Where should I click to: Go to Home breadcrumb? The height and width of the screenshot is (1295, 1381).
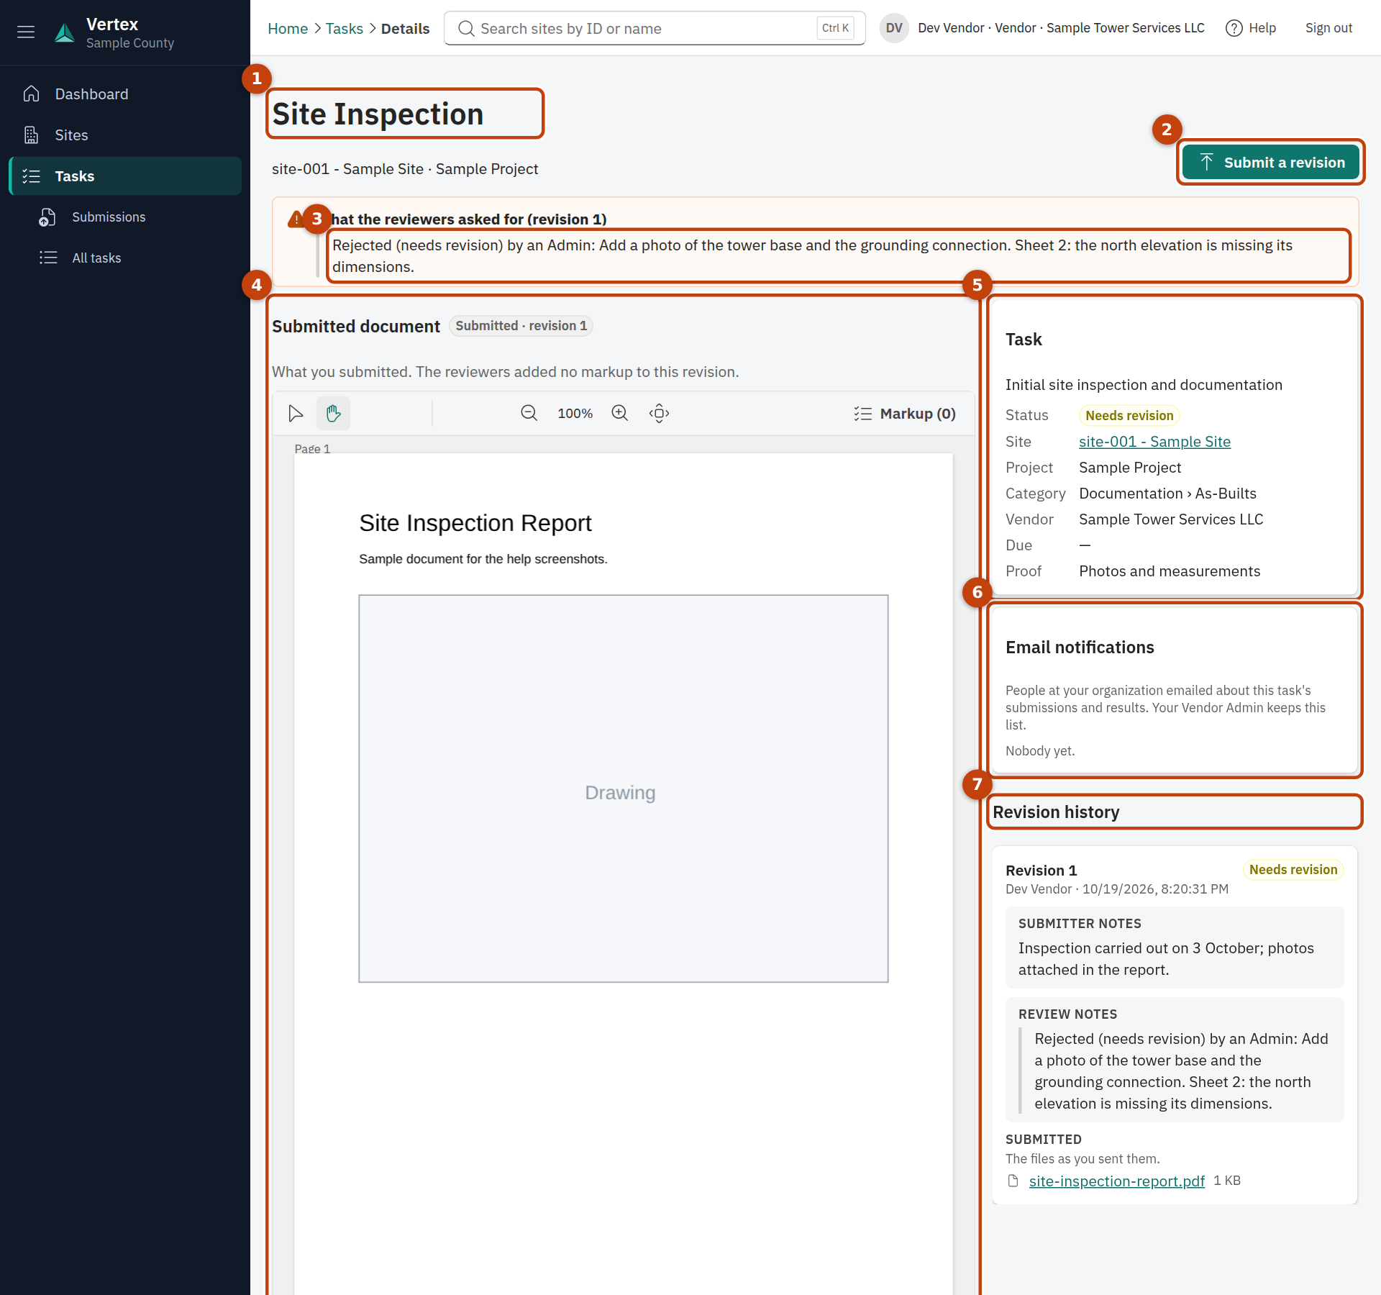click(x=288, y=29)
